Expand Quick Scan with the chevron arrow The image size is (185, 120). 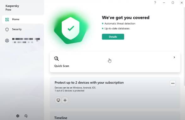click(x=174, y=57)
